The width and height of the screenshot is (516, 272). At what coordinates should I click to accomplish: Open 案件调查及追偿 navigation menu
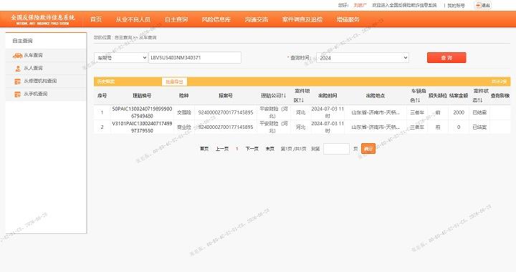tap(302, 19)
